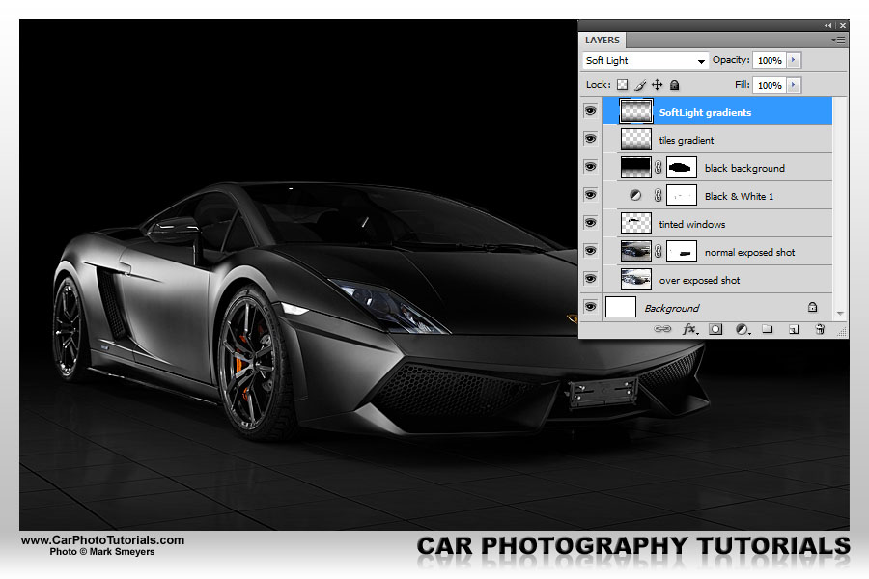The image size is (869, 579).
Task: Collapse the Layers panel to icons
Action: coord(828,25)
